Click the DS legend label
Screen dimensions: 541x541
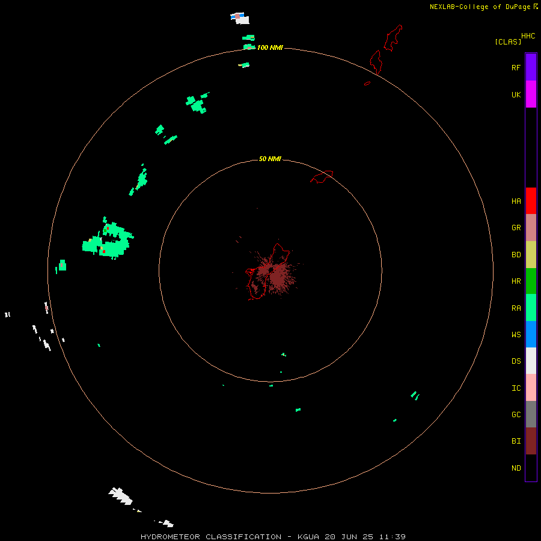516,361
